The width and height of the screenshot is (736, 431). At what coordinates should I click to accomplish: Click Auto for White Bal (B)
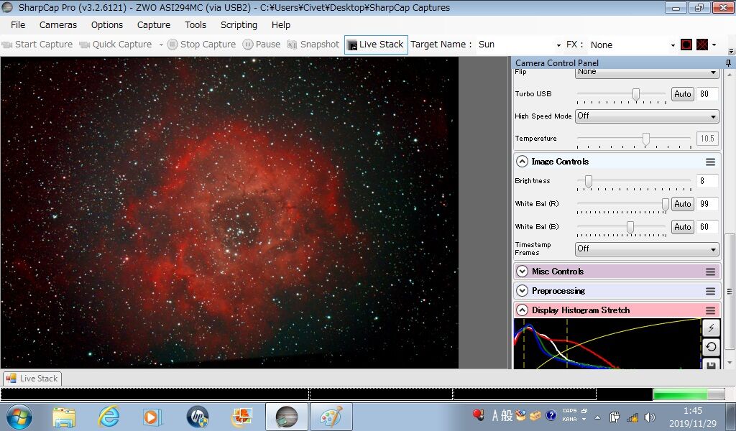click(683, 227)
